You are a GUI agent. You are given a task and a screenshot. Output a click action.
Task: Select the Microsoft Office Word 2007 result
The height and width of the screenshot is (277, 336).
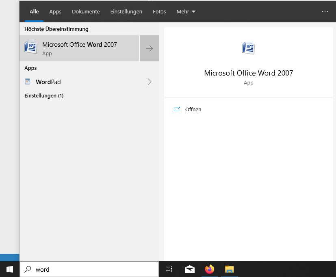[80, 48]
